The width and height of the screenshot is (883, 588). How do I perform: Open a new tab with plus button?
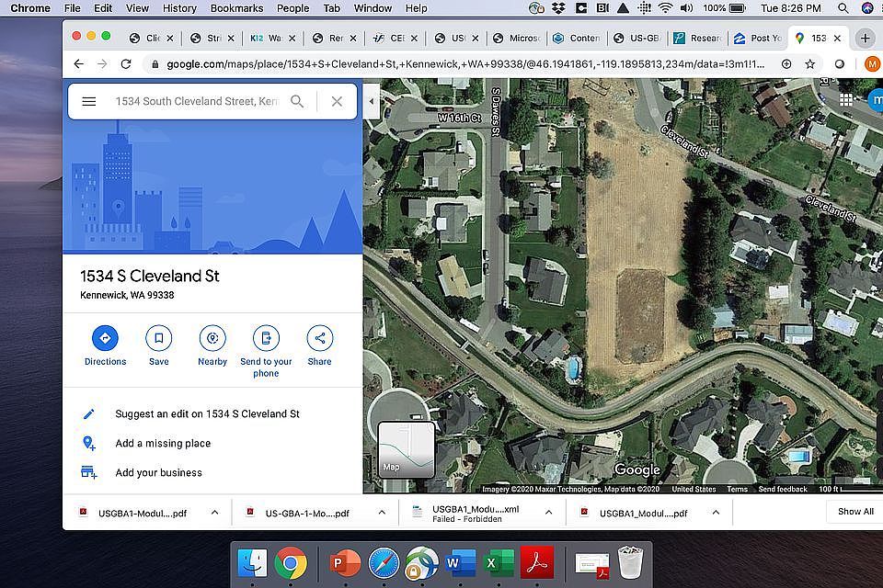pyautogui.click(x=865, y=39)
